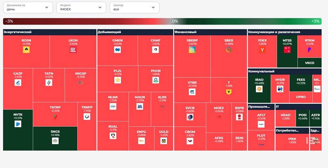Open the Динамика за dropdown

28,8
